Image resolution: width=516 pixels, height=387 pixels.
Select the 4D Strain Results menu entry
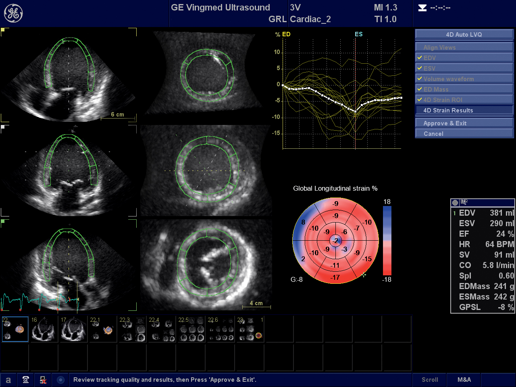click(464, 110)
